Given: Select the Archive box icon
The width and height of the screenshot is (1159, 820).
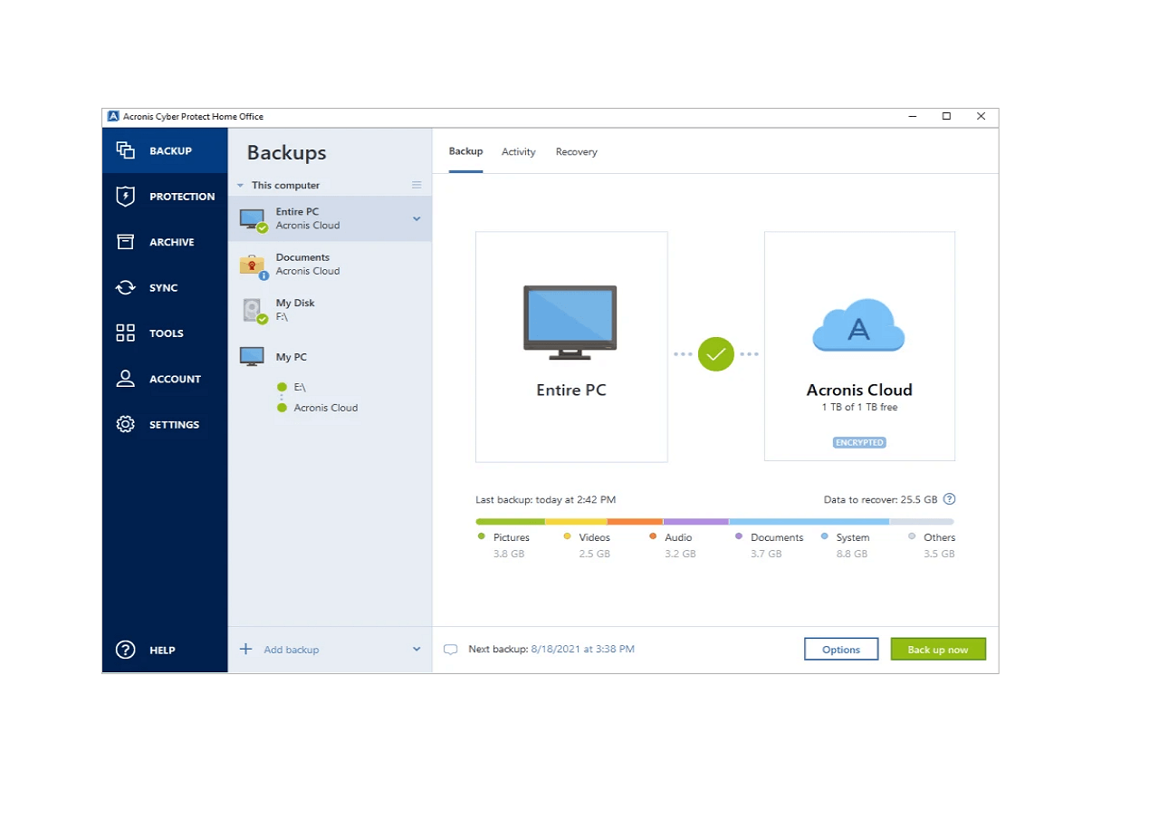Looking at the screenshot, I should coord(126,242).
